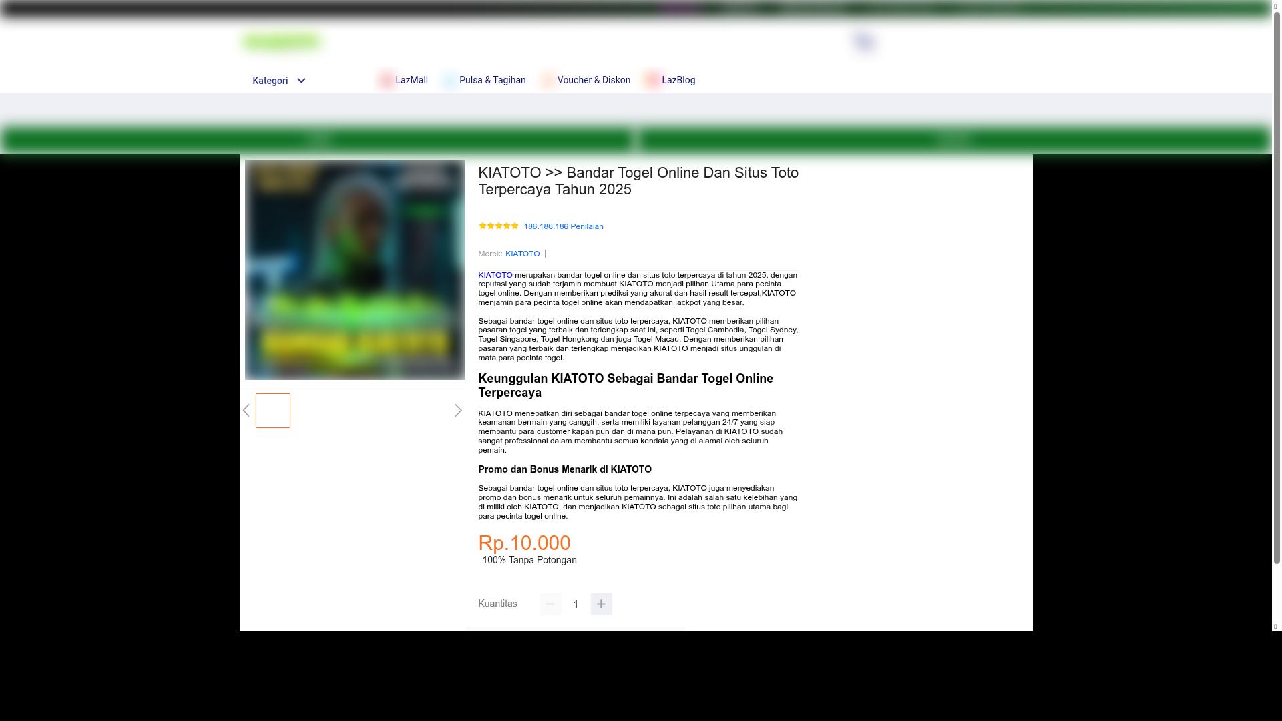Viewport: 1282px width, 721px height.
Task: Click the search icon in header
Action: coord(864,42)
